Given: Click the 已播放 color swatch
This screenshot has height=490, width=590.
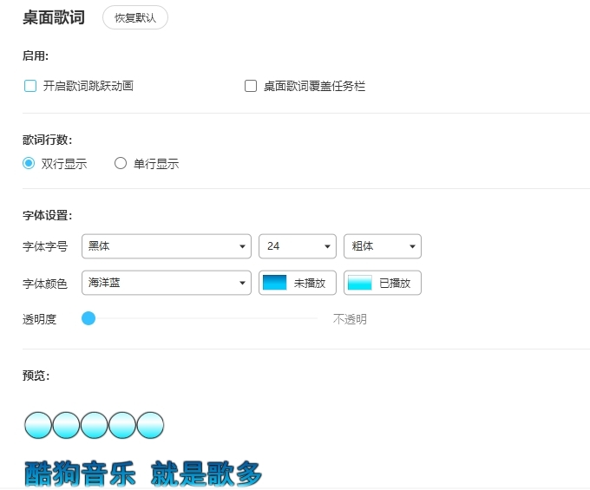Looking at the screenshot, I should (359, 283).
